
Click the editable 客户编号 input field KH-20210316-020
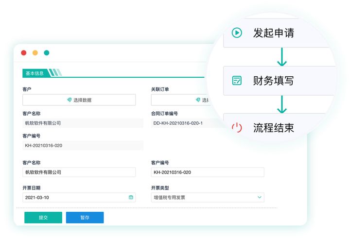(x=208, y=172)
